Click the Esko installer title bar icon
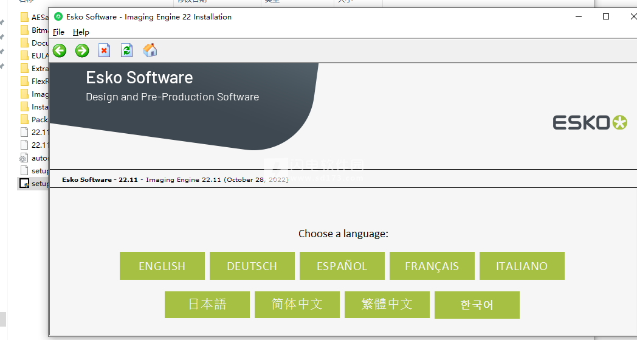 58,16
